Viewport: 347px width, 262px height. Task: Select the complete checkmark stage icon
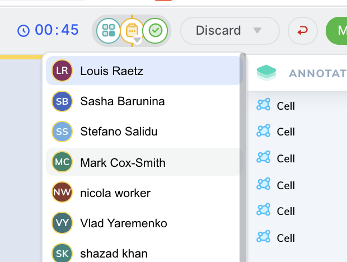click(x=156, y=31)
